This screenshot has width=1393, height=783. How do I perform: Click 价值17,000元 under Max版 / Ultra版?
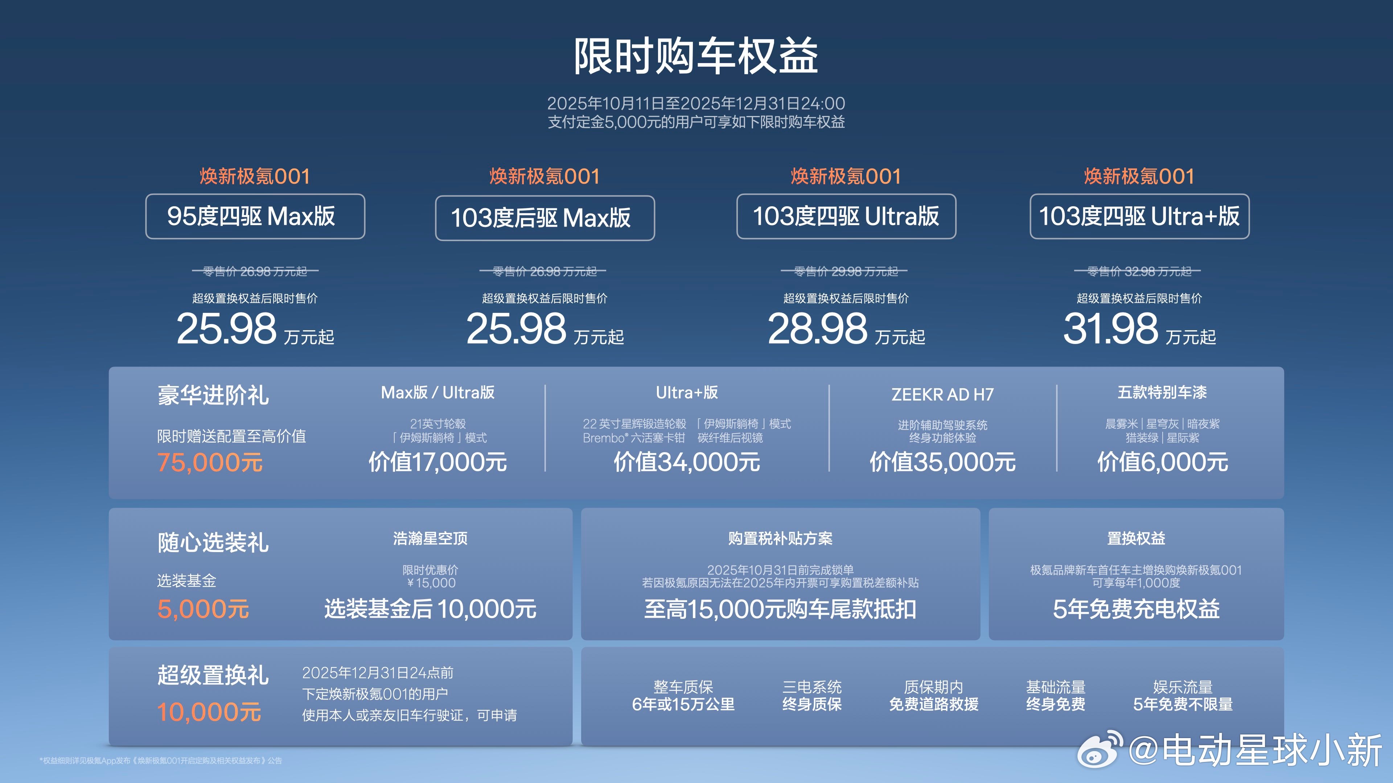(437, 462)
